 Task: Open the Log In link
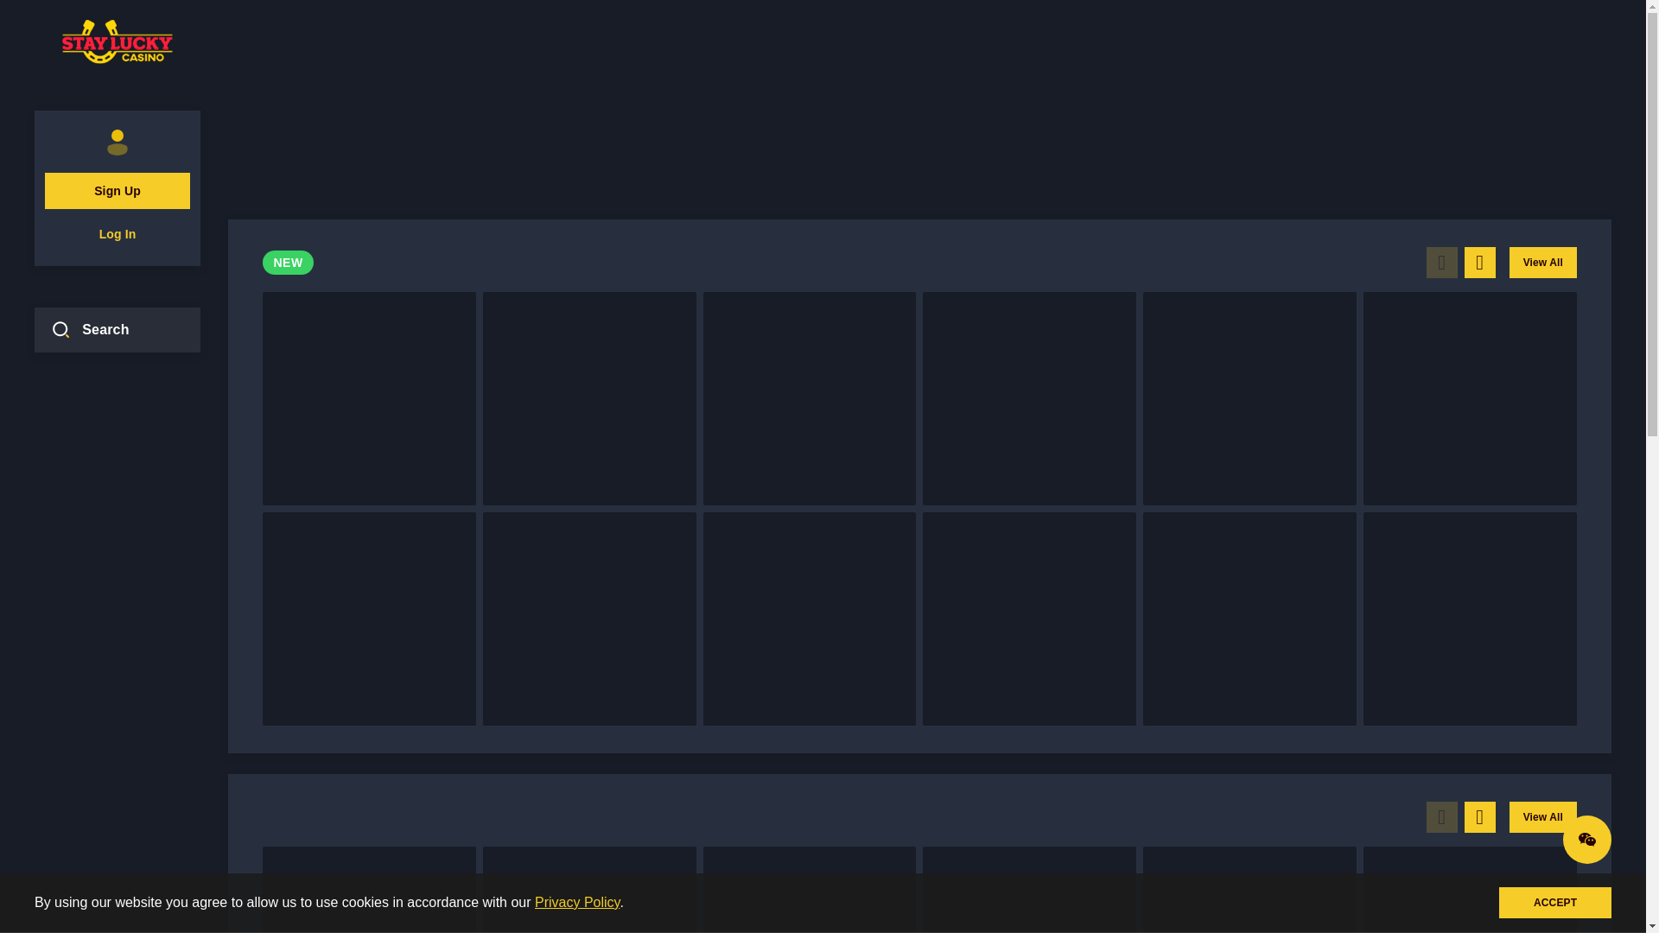pos(118,234)
